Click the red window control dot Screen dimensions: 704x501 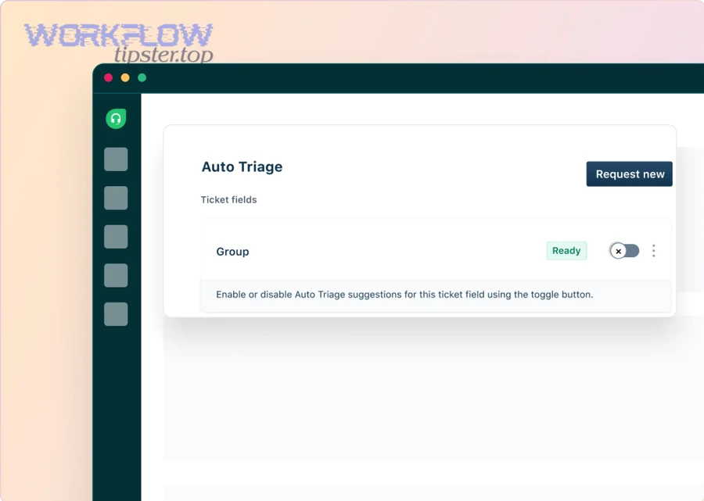108,78
